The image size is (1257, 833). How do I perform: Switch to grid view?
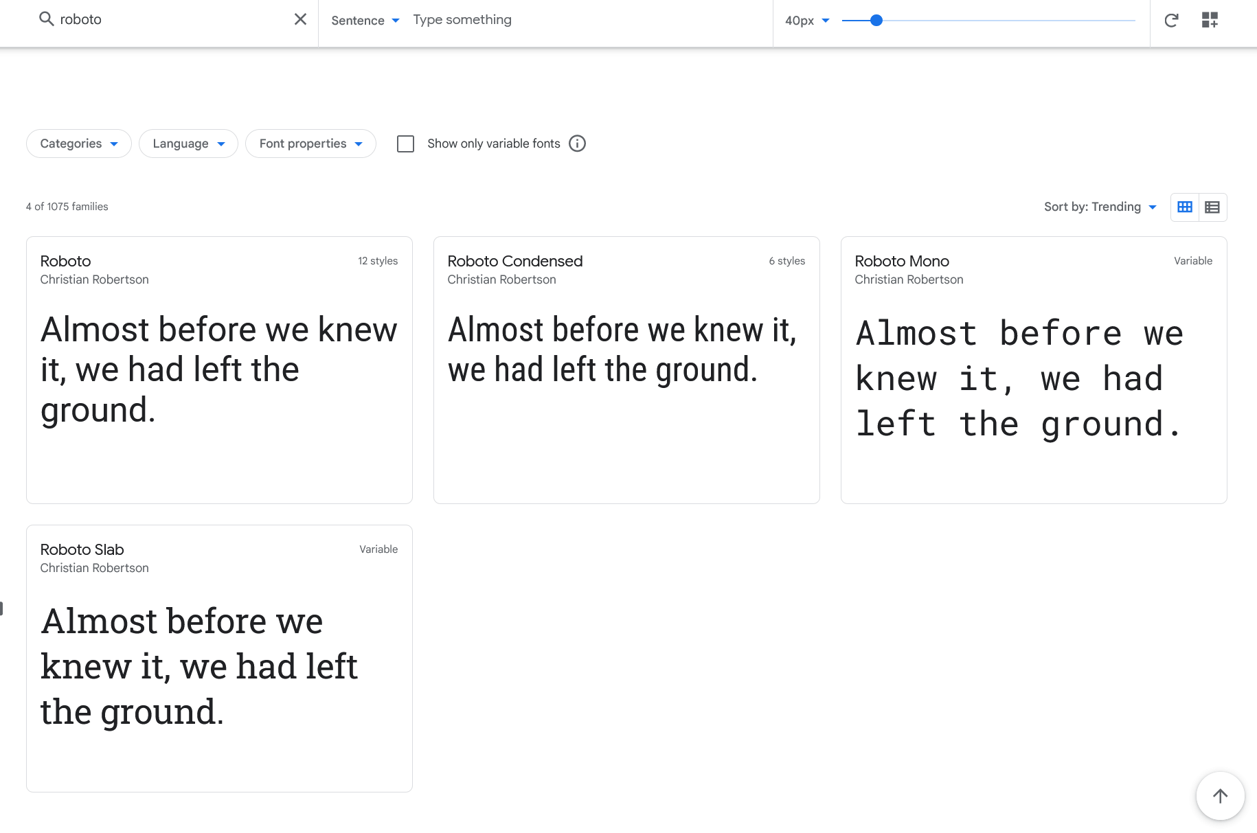1185,207
